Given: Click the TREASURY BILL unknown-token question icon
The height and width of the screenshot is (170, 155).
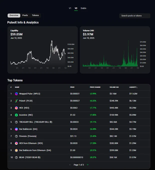Looking at the screenshot, I should pyautogui.click(x=16, y=122).
